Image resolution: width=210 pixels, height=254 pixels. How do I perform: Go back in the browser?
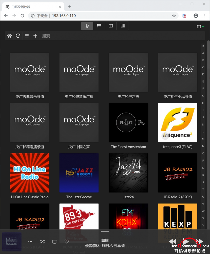(x=6, y=16)
